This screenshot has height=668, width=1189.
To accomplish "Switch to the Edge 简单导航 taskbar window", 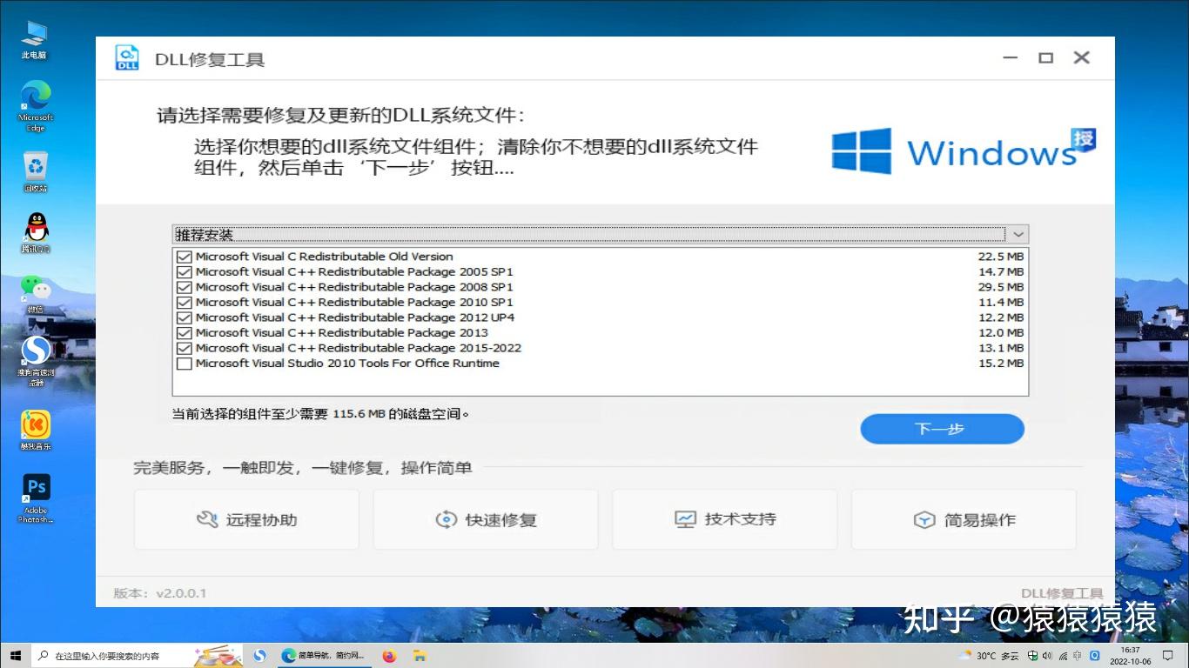I will point(324,656).
